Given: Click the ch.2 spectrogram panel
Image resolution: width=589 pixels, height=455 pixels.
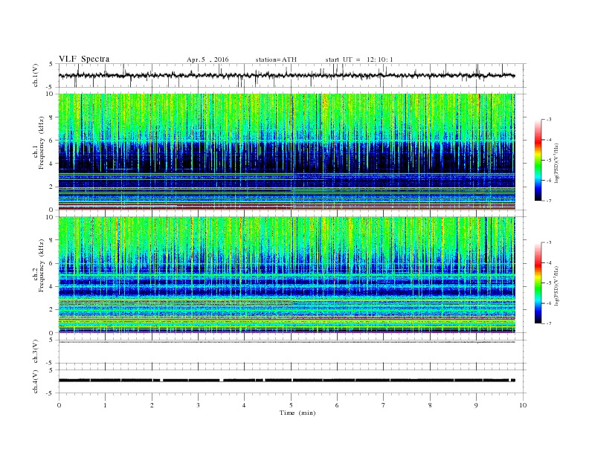Looking at the screenshot, I should point(286,275).
